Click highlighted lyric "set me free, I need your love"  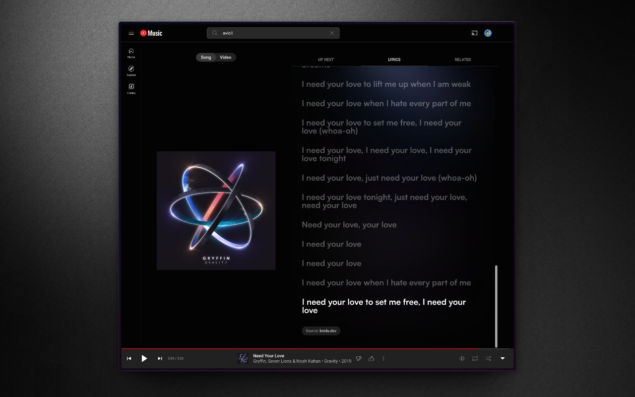tap(384, 306)
